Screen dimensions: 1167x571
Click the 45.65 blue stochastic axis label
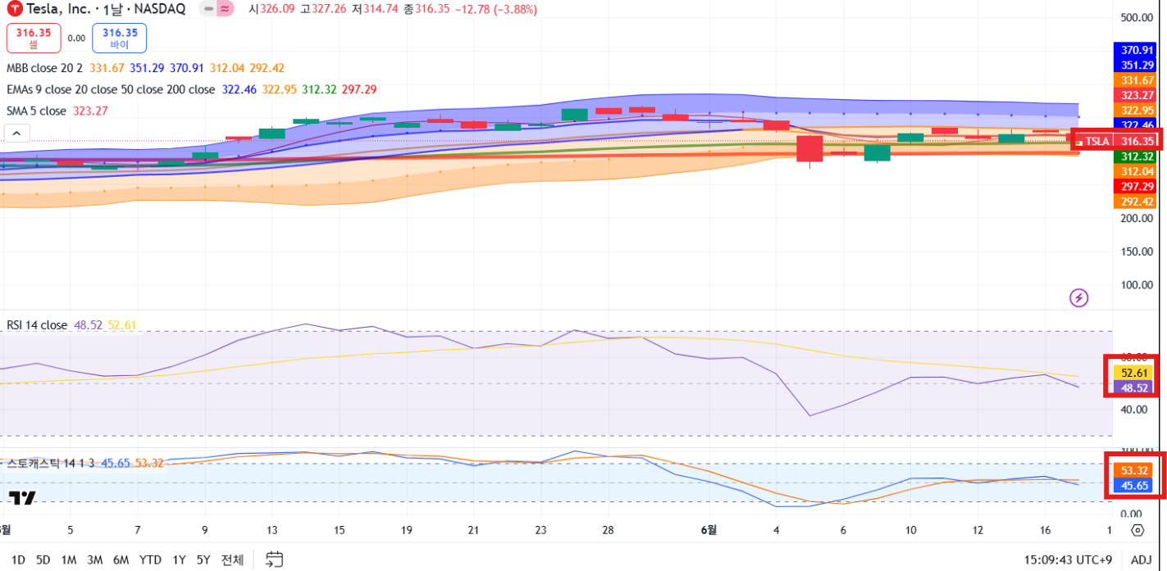[1133, 486]
